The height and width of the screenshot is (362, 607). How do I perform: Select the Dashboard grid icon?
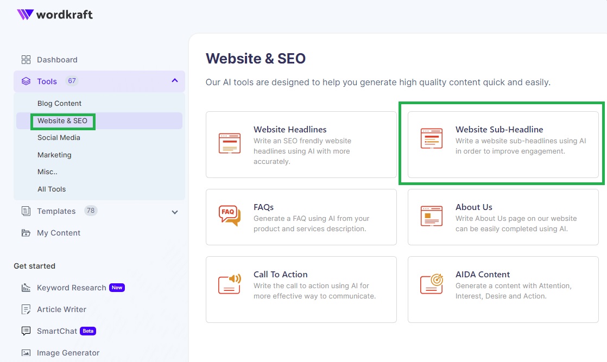tap(26, 59)
